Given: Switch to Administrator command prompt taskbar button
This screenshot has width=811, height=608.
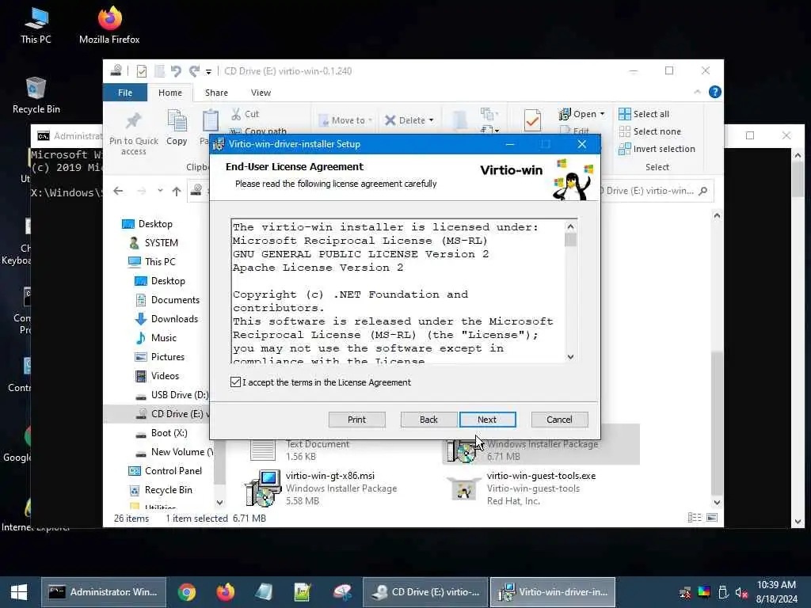Looking at the screenshot, I should (104, 592).
